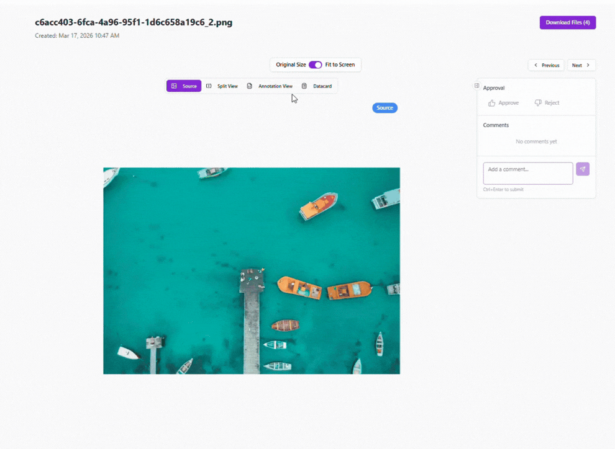Send comment with paper plane icon
This screenshot has height=449, width=615.
pyautogui.click(x=583, y=169)
